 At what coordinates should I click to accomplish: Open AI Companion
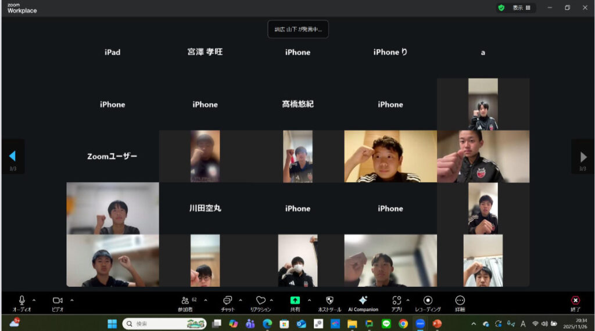363,301
